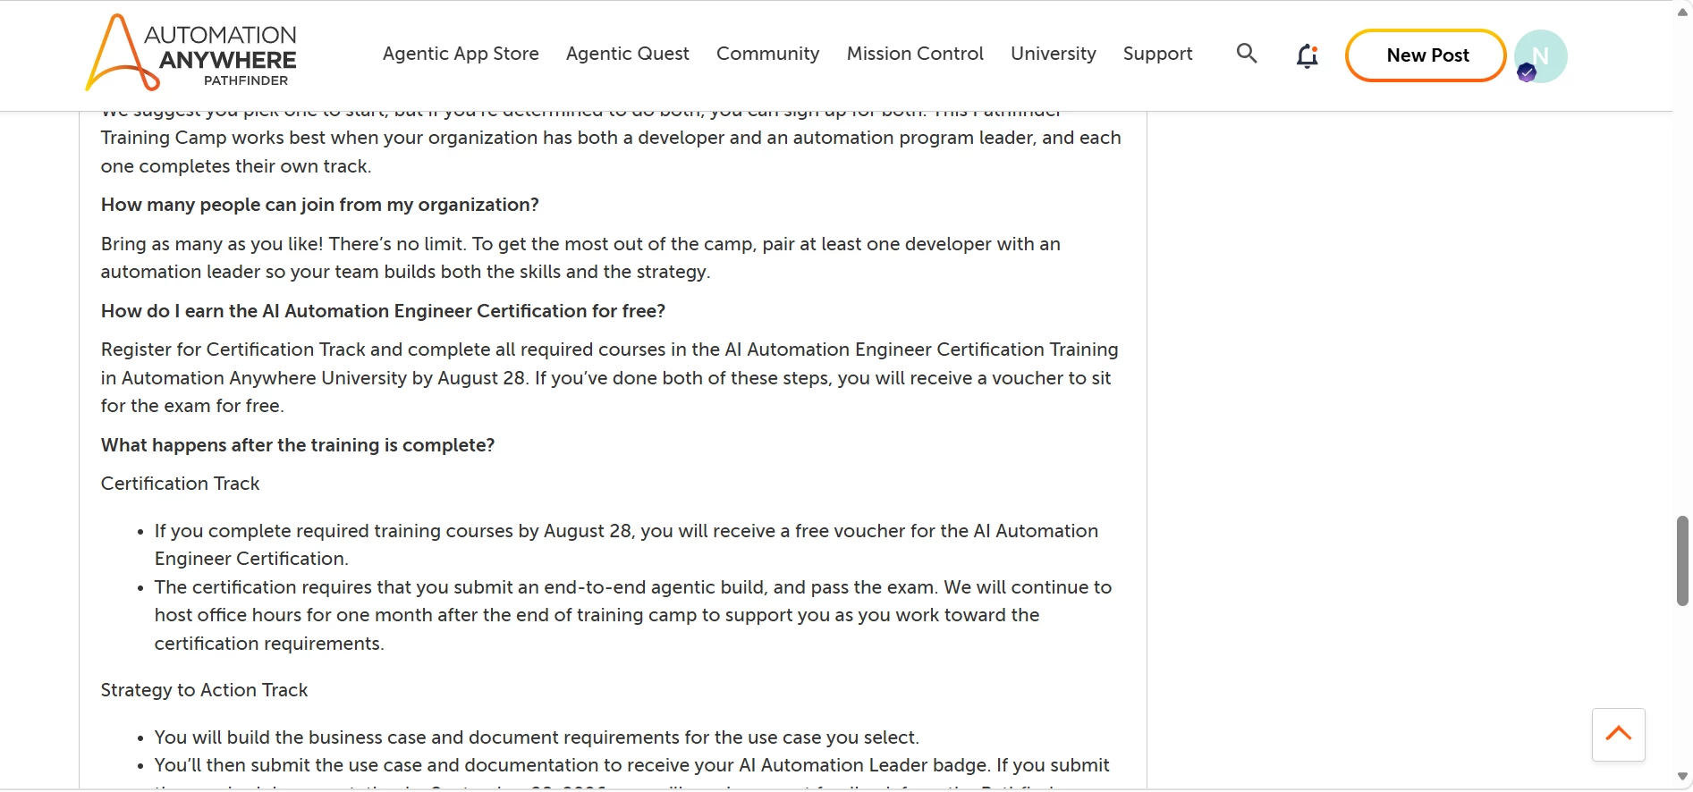The width and height of the screenshot is (1693, 792).
Task: Open the notifications bell
Action: tap(1308, 56)
